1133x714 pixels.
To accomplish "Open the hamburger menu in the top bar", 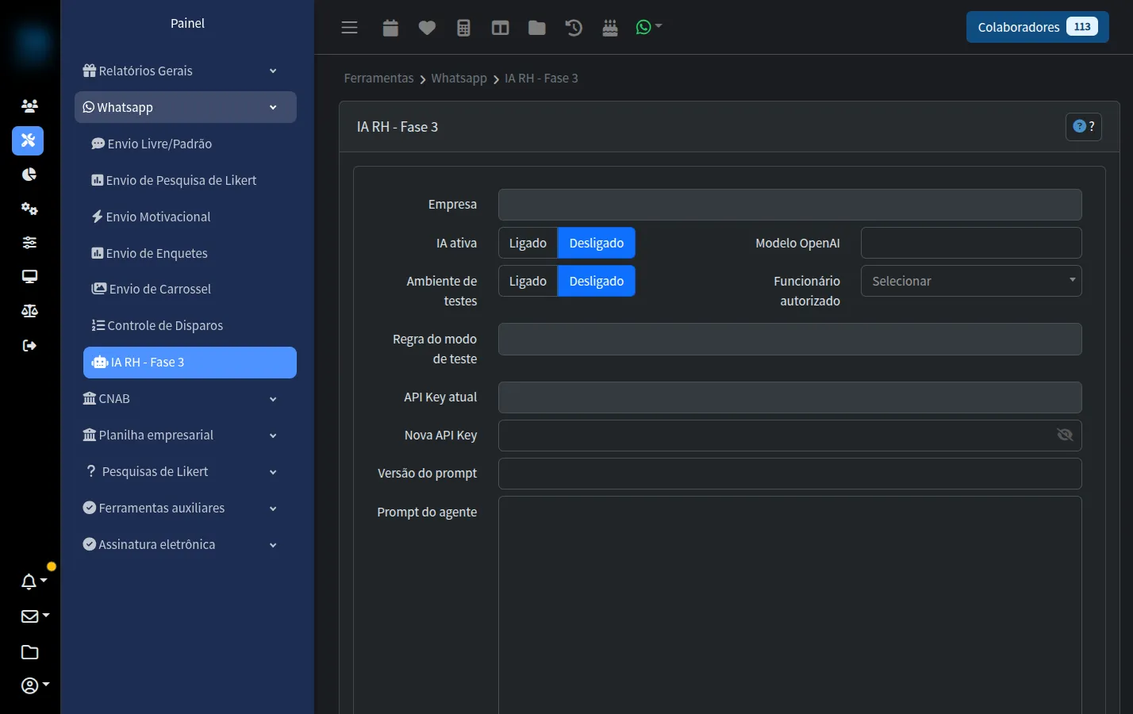I will tap(349, 28).
